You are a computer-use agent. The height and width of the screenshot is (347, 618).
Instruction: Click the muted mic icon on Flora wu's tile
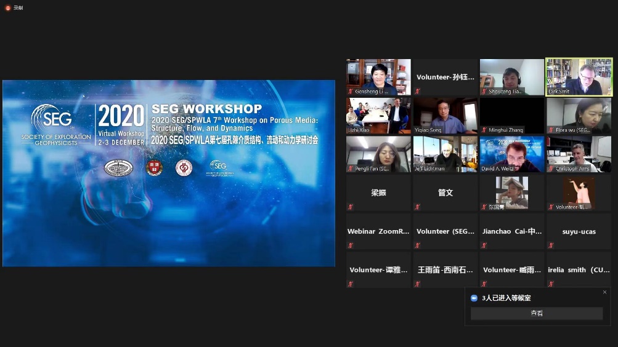click(550, 130)
